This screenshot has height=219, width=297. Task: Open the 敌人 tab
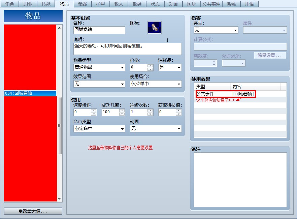click(x=119, y=4)
